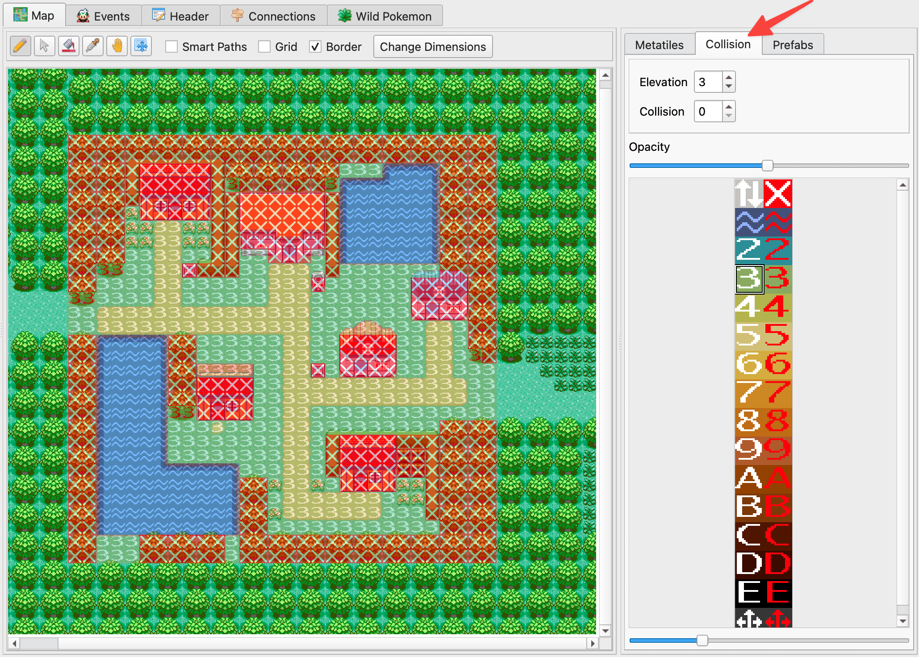This screenshot has height=657, width=919.
Task: Increase Elevation with the stepper arrow
Action: tap(728, 78)
